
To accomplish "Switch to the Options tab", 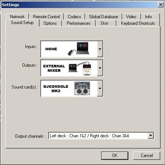I will coord(50,23).
